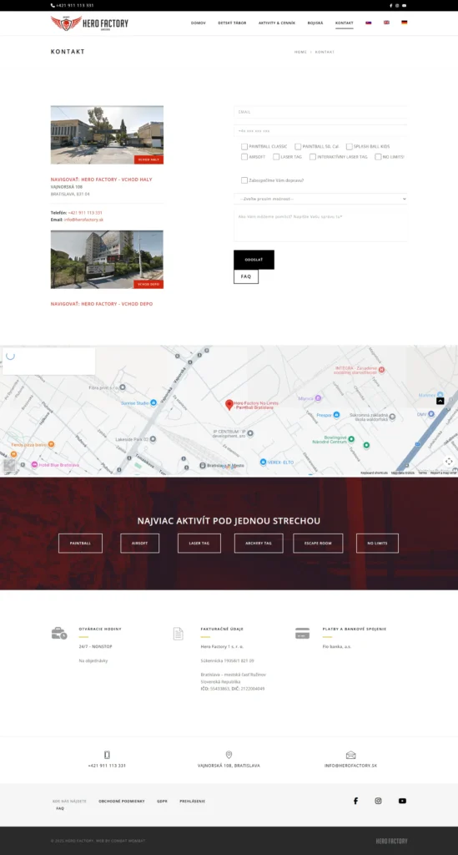Open the Detský tábor menu item
Screen dimensions: 458x855
232,23
